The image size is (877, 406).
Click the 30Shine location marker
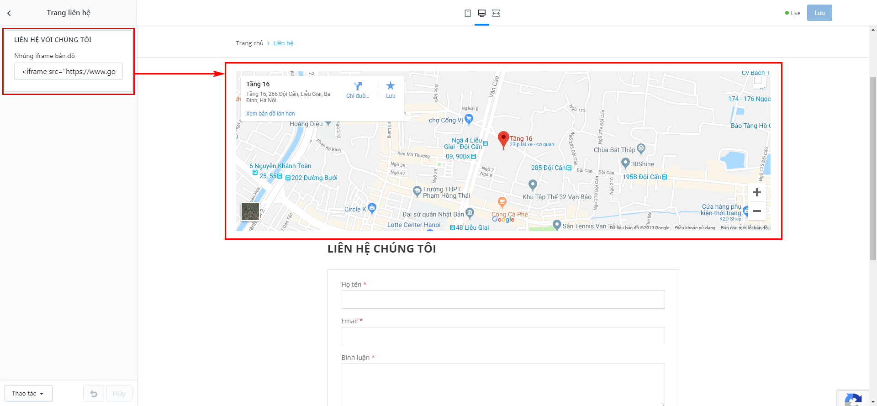click(x=626, y=163)
